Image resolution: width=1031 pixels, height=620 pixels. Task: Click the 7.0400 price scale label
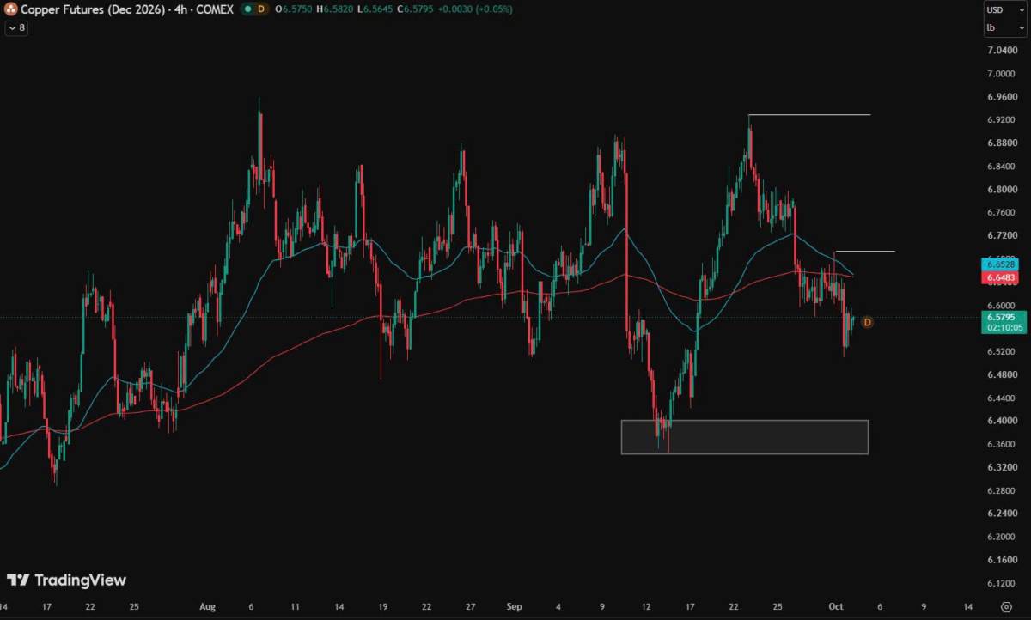(1001, 51)
